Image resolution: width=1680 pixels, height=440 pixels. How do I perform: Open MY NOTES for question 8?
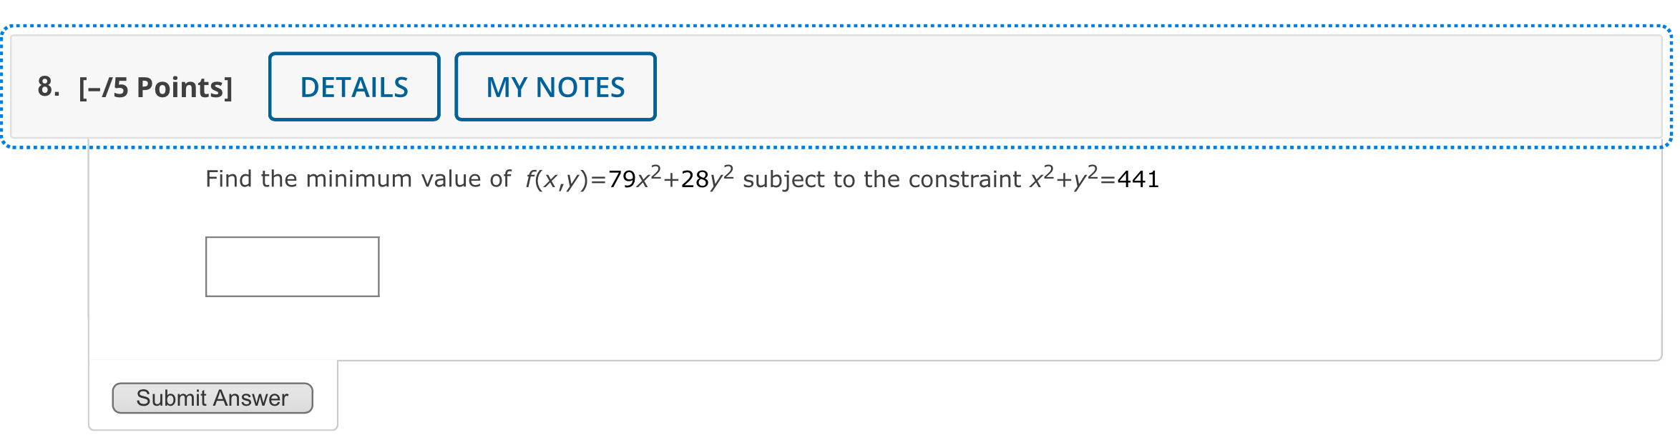(555, 86)
